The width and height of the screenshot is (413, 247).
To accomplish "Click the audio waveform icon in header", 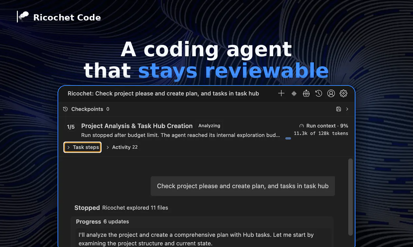I will (x=294, y=94).
